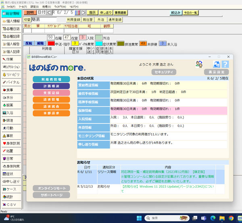Open 行動 records

click(x=11, y=128)
